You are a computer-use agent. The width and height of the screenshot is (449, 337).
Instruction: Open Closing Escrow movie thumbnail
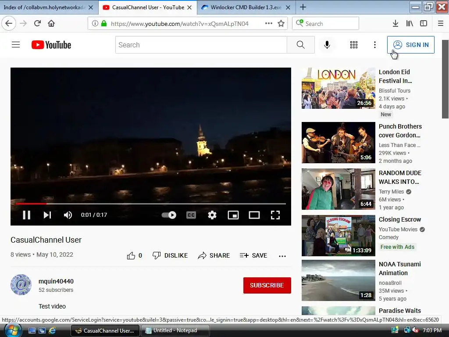coord(338,236)
